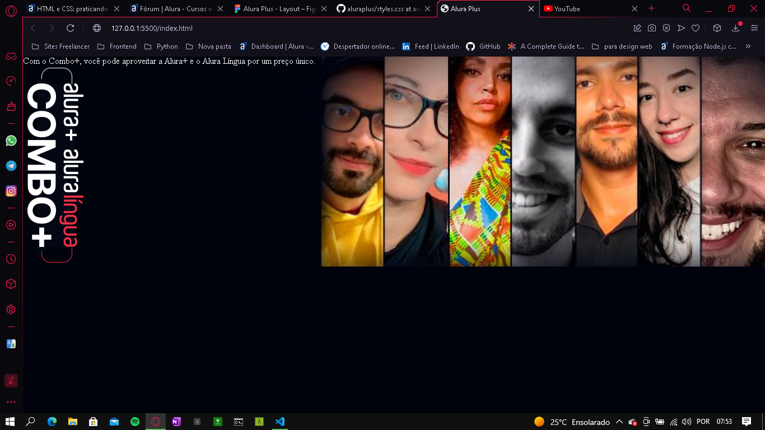This screenshot has height=430, width=765.
Task: Open Telegram in the sidebar
Action: click(x=11, y=166)
